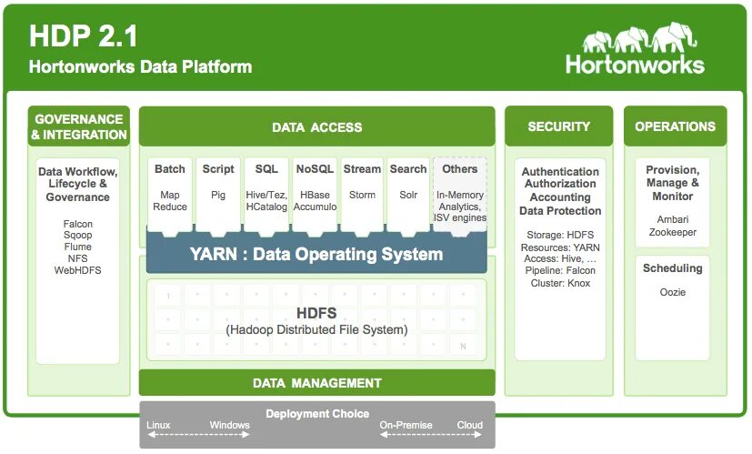Click the On-Premise–Cloud dashed double arrow
Viewport: 752px width, 454px height.
[431, 435]
